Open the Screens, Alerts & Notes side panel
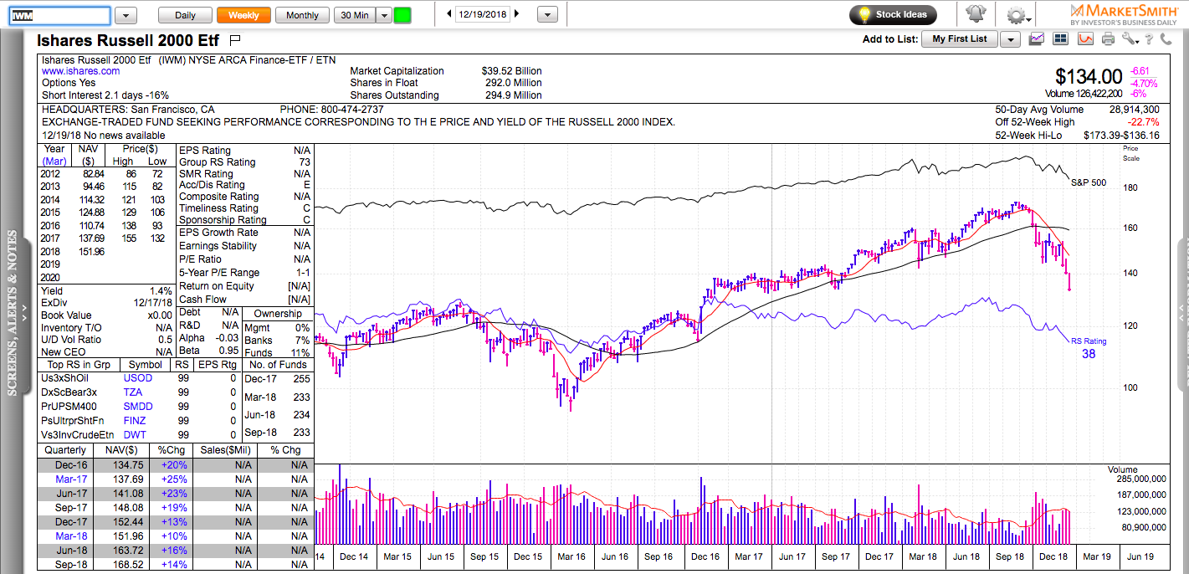Image resolution: width=1189 pixels, height=574 pixels. point(12,311)
